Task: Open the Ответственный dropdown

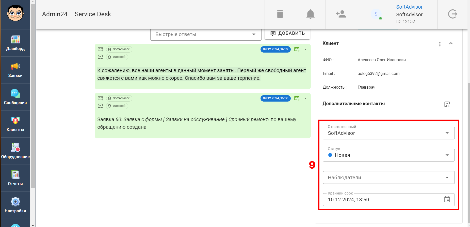Action: click(x=388, y=133)
